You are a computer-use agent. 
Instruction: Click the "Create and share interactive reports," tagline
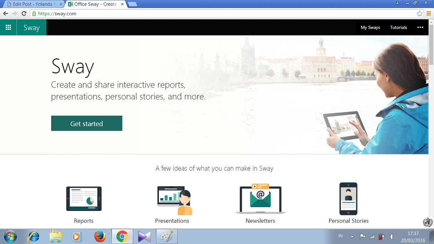click(x=118, y=85)
